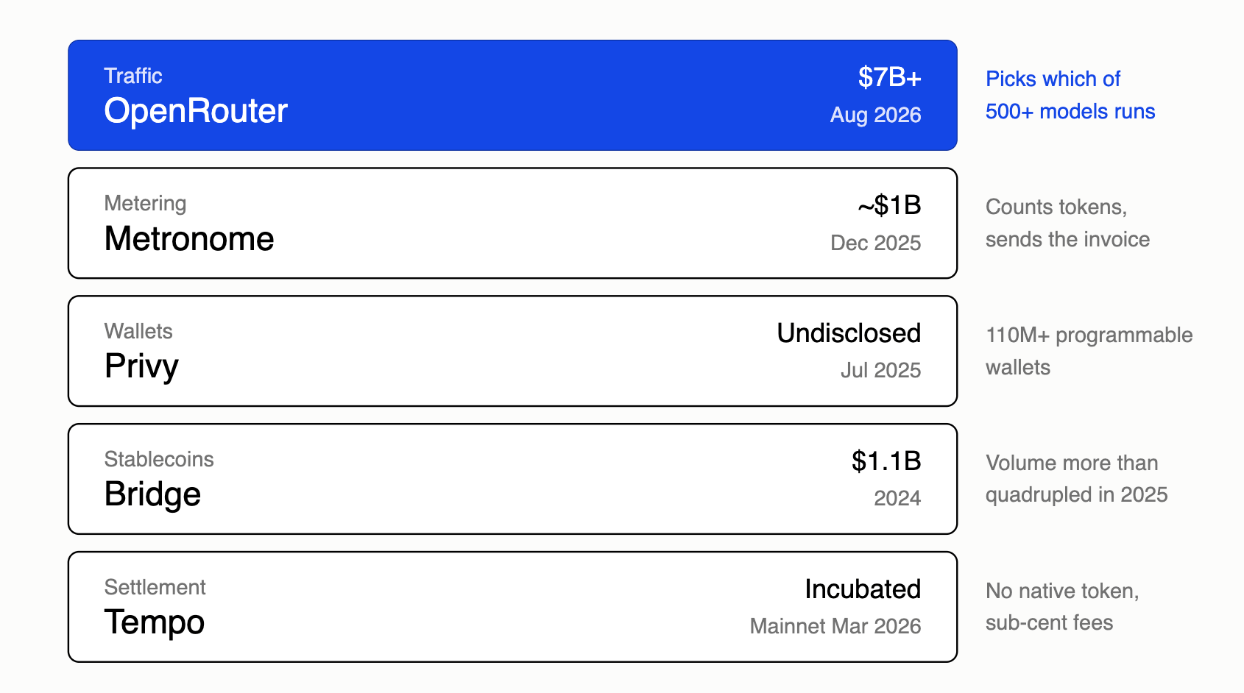1244x693 pixels.
Task: Click the 'Volume more than quadrupled' note
Action: click(x=1076, y=478)
